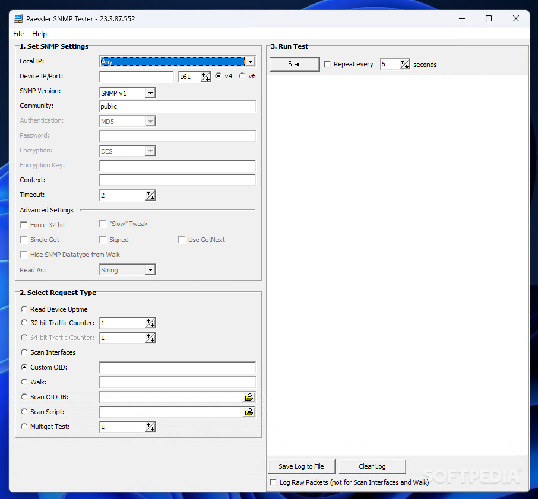538x499 pixels.
Task: Click the Start button
Action: (x=295, y=64)
